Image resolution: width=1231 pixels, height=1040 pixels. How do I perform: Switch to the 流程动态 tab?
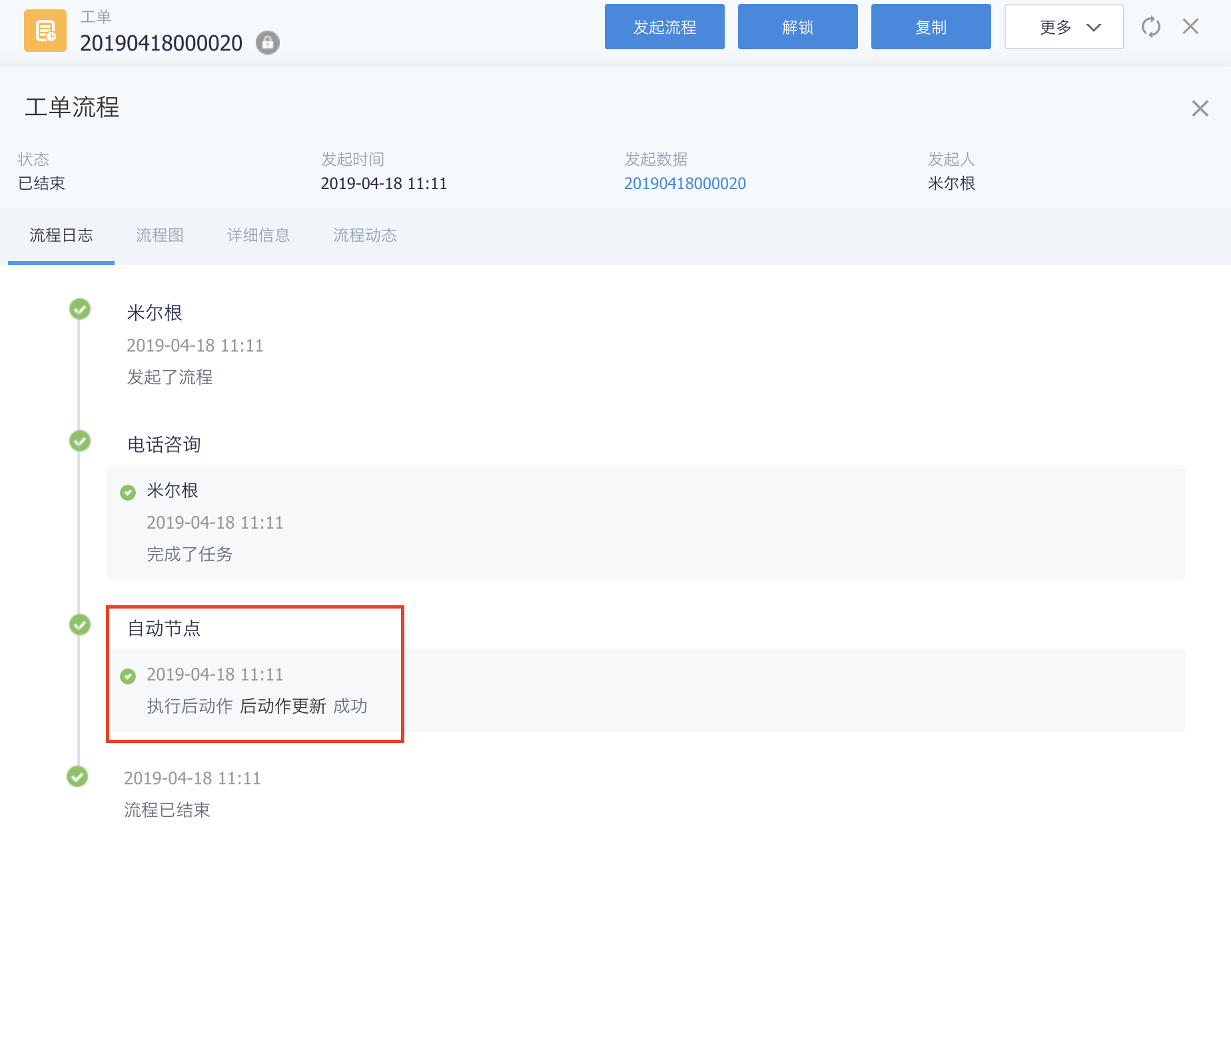[x=365, y=235]
